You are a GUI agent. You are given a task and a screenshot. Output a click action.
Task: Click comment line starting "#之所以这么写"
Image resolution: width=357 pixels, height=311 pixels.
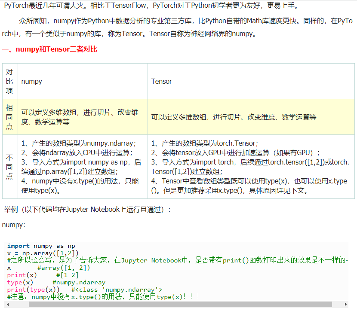[178, 260]
